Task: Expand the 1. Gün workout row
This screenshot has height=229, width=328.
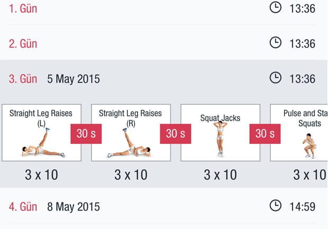Action: pyautogui.click(x=164, y=9)
